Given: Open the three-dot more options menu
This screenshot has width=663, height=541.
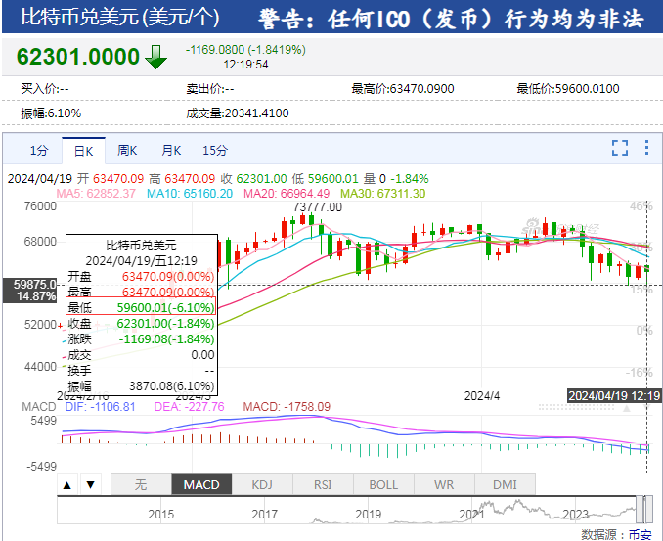Looking at the screenshot, I should click(646, 147).
